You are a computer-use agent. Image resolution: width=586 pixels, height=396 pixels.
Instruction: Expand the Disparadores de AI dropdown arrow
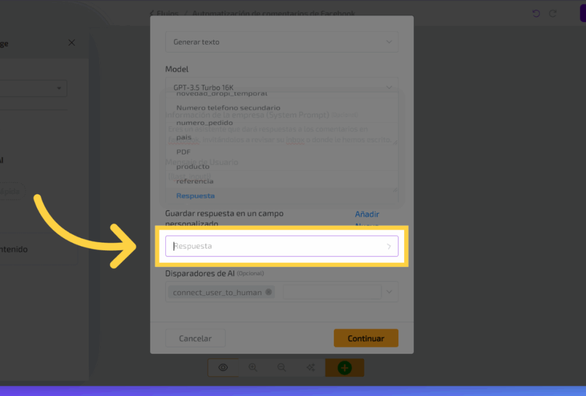tap(390, 292)
